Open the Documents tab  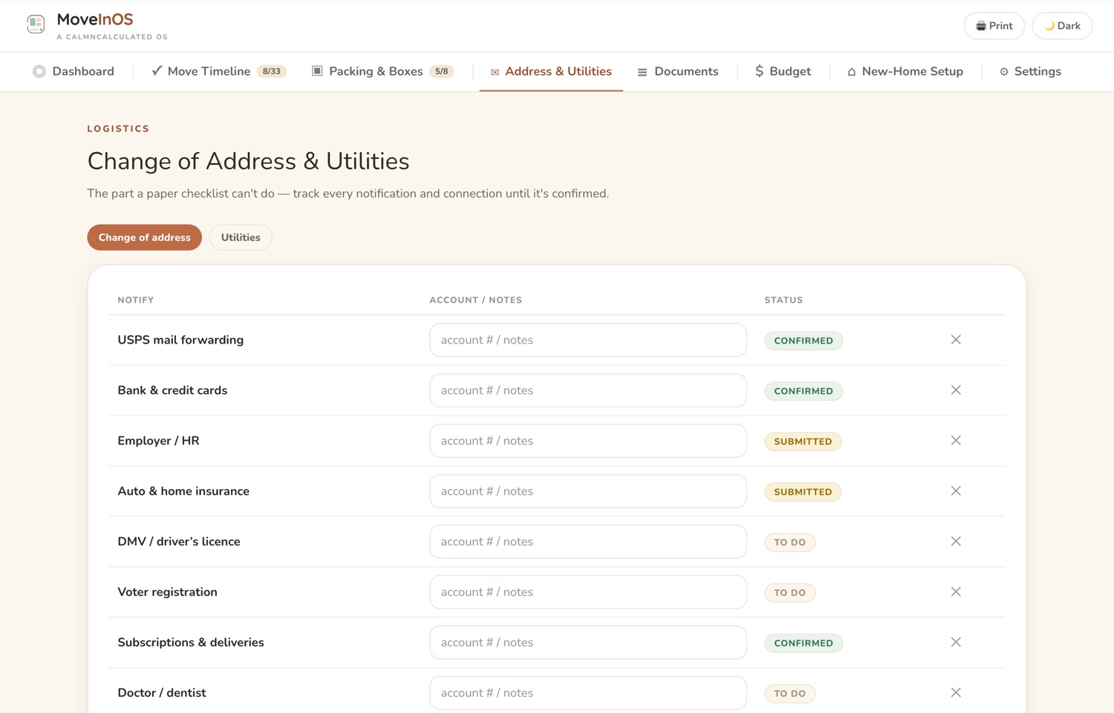point(677,71)
